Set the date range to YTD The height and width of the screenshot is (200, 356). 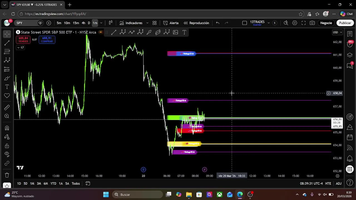pyautogui.click(x=53, y=183)
